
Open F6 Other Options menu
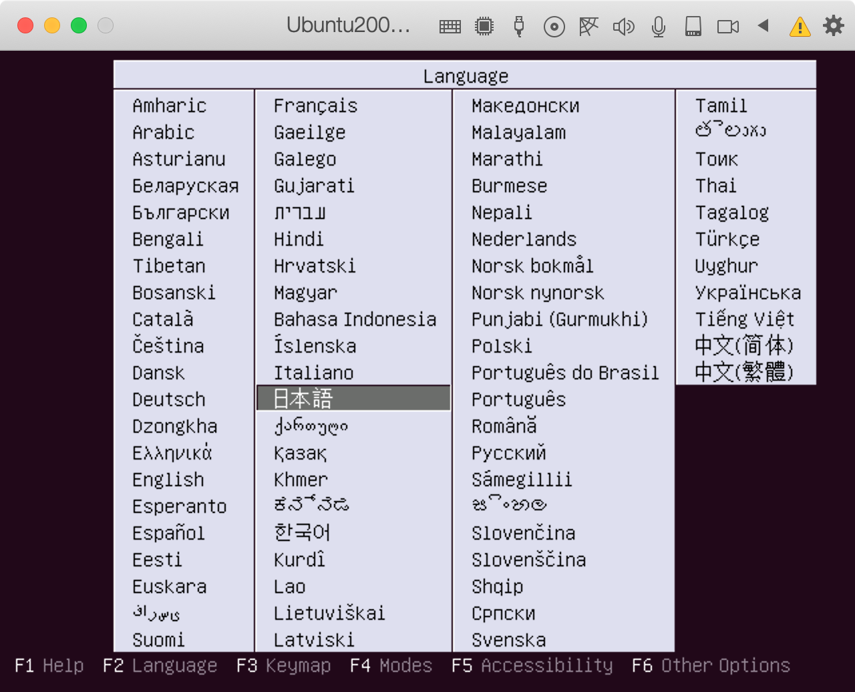point(711,666)
